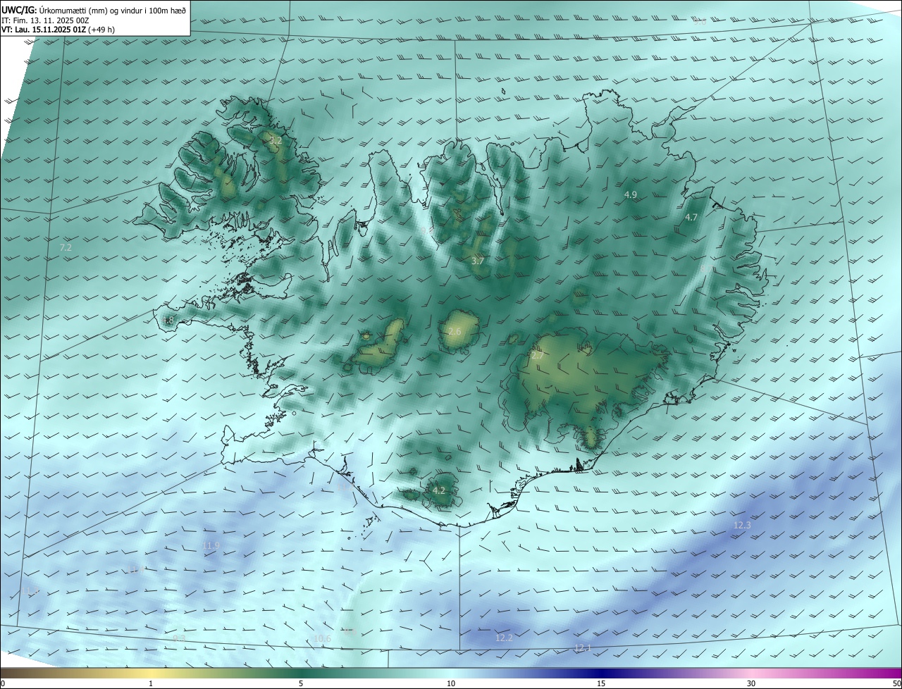Screen dimensions: 902x689
Task: Click the valid time line 'VT: Lau. 15.11.2025 01Z (+49 h)'
Action: tap(58, 29)
